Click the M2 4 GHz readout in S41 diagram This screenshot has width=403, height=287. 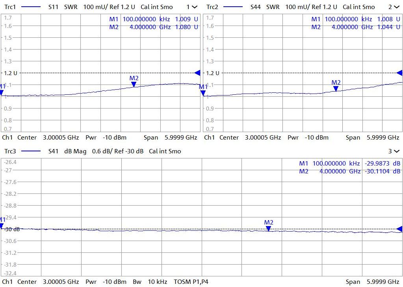tap(350, 171)
